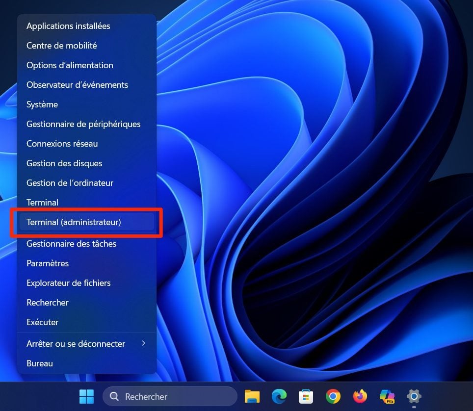Select Rechercher in the context menu
The image size is (473, 411).
87,303
